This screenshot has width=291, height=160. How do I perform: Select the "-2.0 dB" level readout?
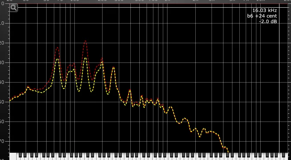pos(268,21)
